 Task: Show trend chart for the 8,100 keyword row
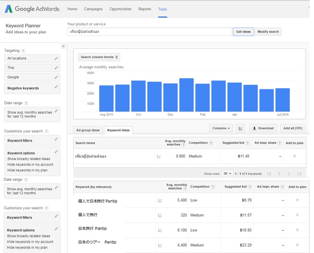(x=160, y=230)
